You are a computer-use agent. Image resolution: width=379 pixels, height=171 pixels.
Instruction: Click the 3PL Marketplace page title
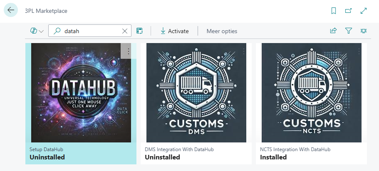pyautogui.click(x=46, y=11)
